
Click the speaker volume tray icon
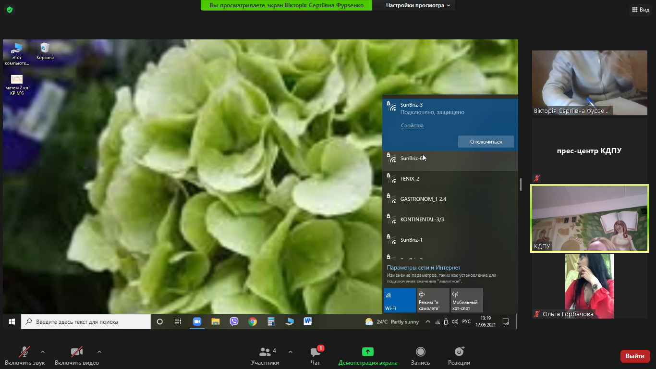click(454, 322)
